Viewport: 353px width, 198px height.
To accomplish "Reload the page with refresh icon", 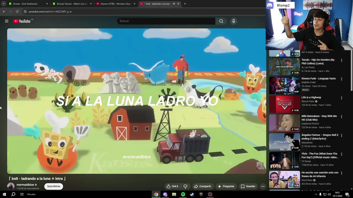I will tap(17, 12).
